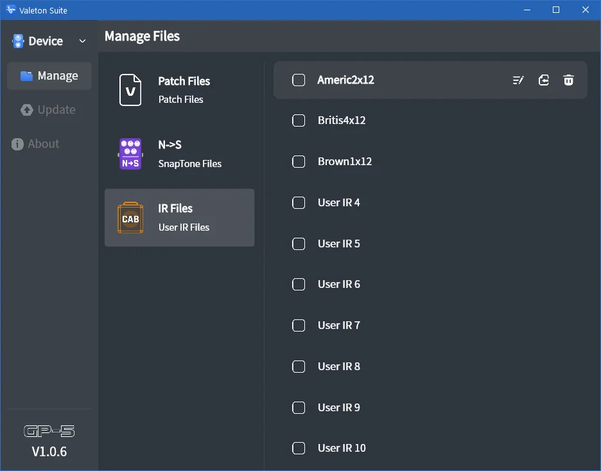Screen dimensions: 601x471
Task: Switch to the Update tab
Action: tap(49, 110)
